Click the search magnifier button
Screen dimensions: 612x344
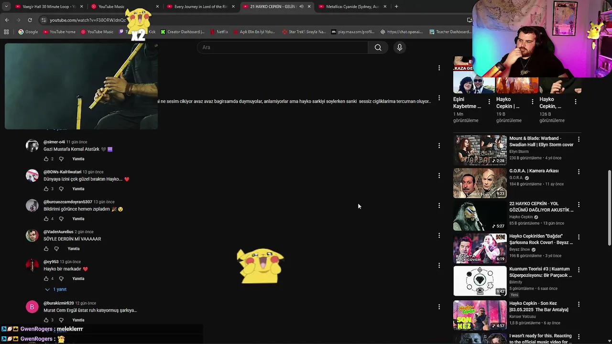pos(378,47)
